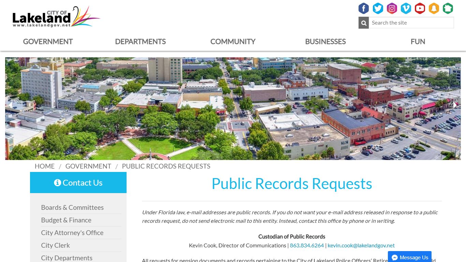The width and height of the screenshot is (466, 262).
Task: Email kevin.cook@lakelandgov.net link
Action: point(361,245)
